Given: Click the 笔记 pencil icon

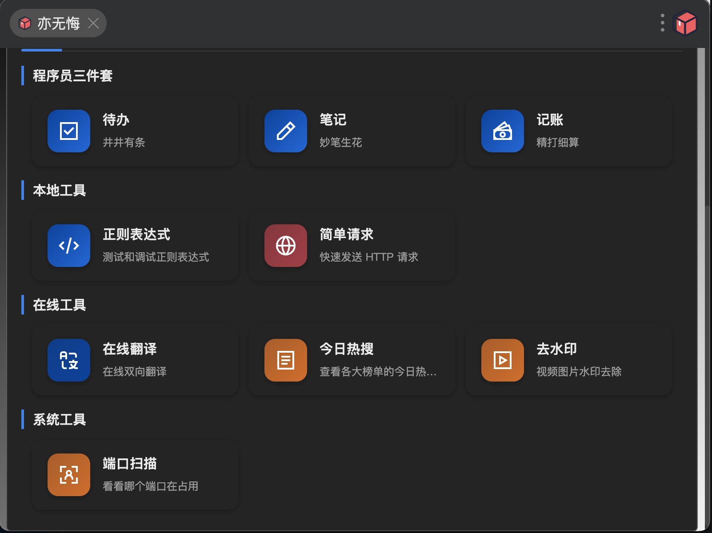Looking at the screenshot, I should [x=286, y=131].
